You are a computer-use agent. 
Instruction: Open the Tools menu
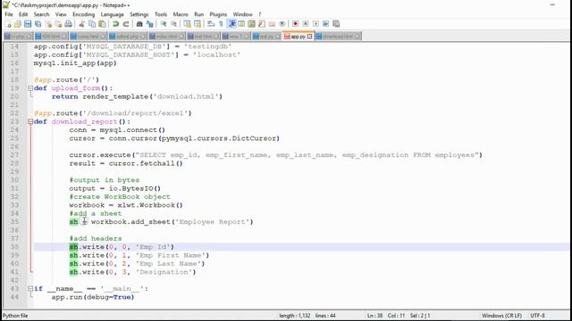point(161,14)
